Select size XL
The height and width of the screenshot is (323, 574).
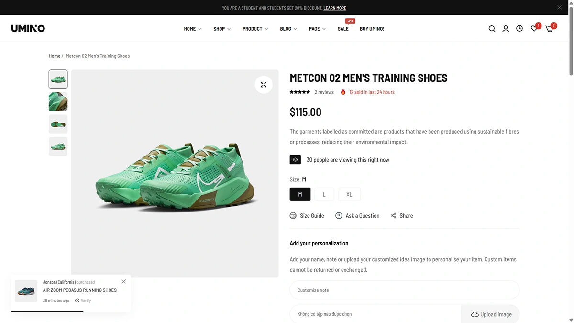[349, 194]
